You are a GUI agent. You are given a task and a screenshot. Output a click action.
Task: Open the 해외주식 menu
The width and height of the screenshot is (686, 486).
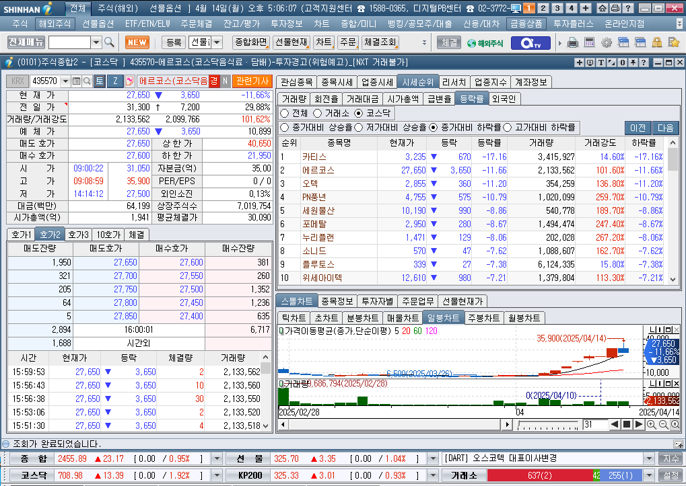point(54,24)
